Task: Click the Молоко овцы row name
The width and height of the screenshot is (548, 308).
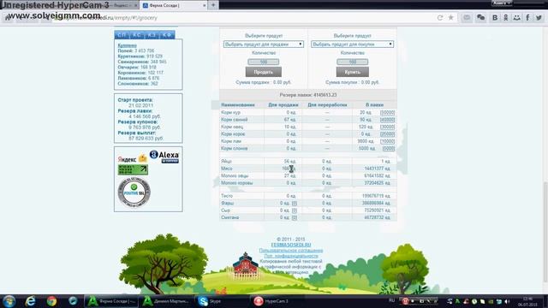Action: pos(235,175)
